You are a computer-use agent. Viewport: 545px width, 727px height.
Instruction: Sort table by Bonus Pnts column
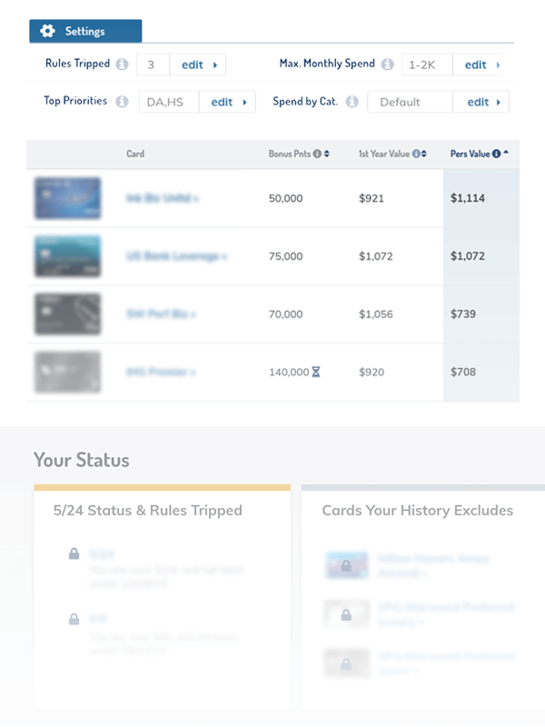pos(326,154)
